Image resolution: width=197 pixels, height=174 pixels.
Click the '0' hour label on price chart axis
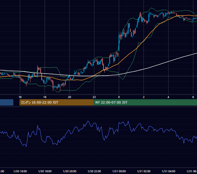[x=119, y=97]
